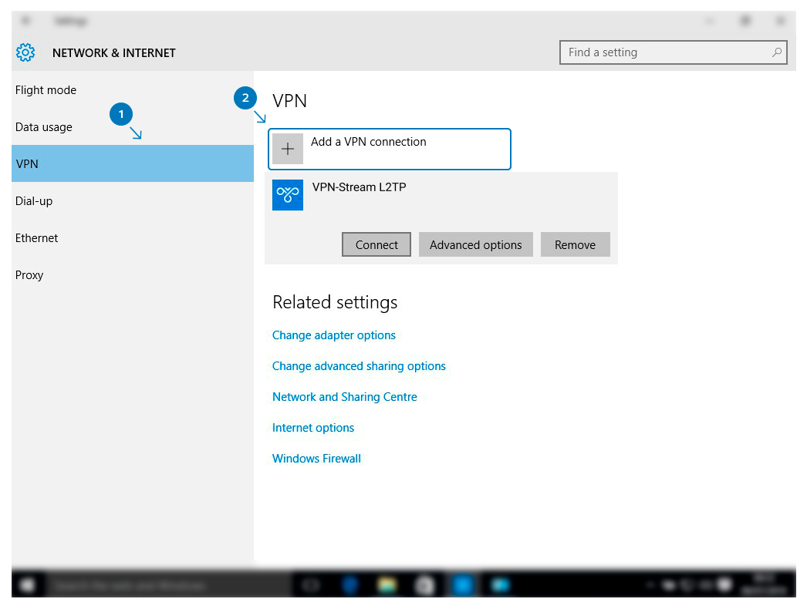Open the Data usage section

point(133,127)
